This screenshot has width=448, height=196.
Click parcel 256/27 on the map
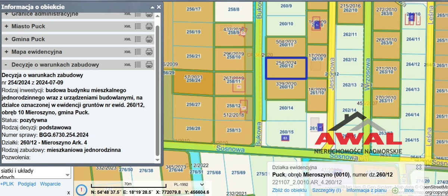[x=193, y=105]
